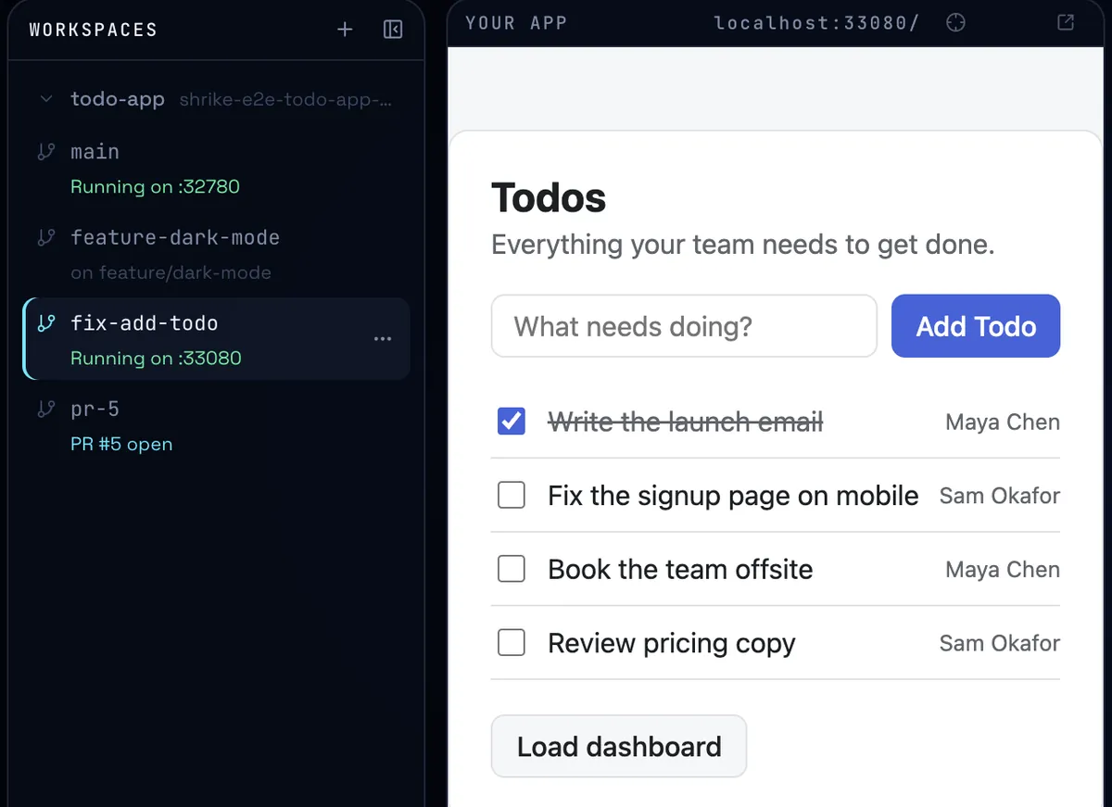Click 'Everything your team needs' subtitle

coord(742,245)
